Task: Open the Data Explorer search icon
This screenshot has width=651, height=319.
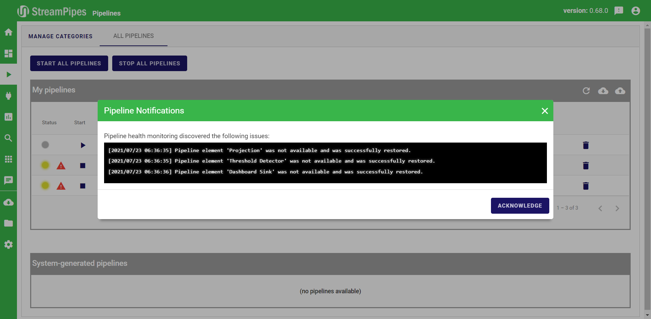Action: (8, 138)
